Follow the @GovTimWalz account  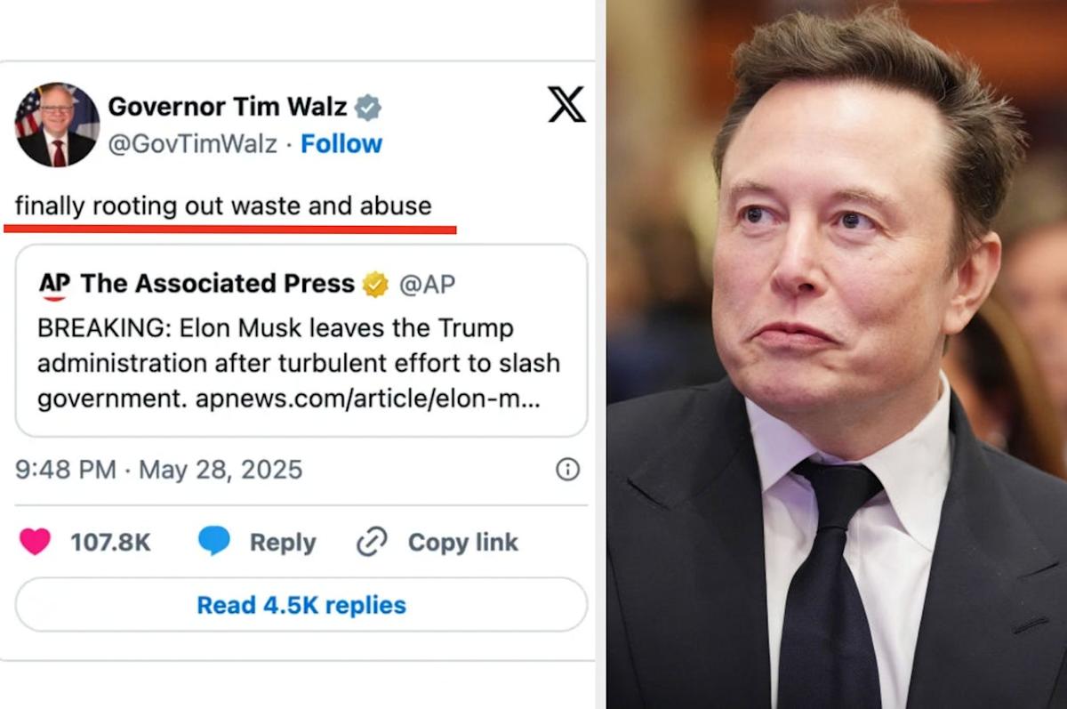(341, 144)
